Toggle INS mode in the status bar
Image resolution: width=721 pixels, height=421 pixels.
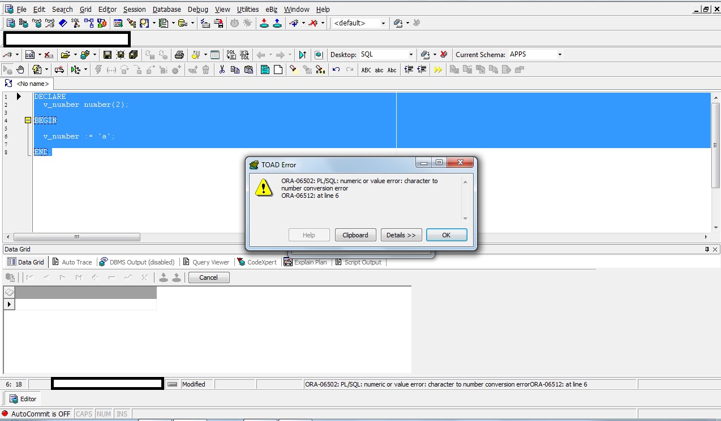(122, 414)
